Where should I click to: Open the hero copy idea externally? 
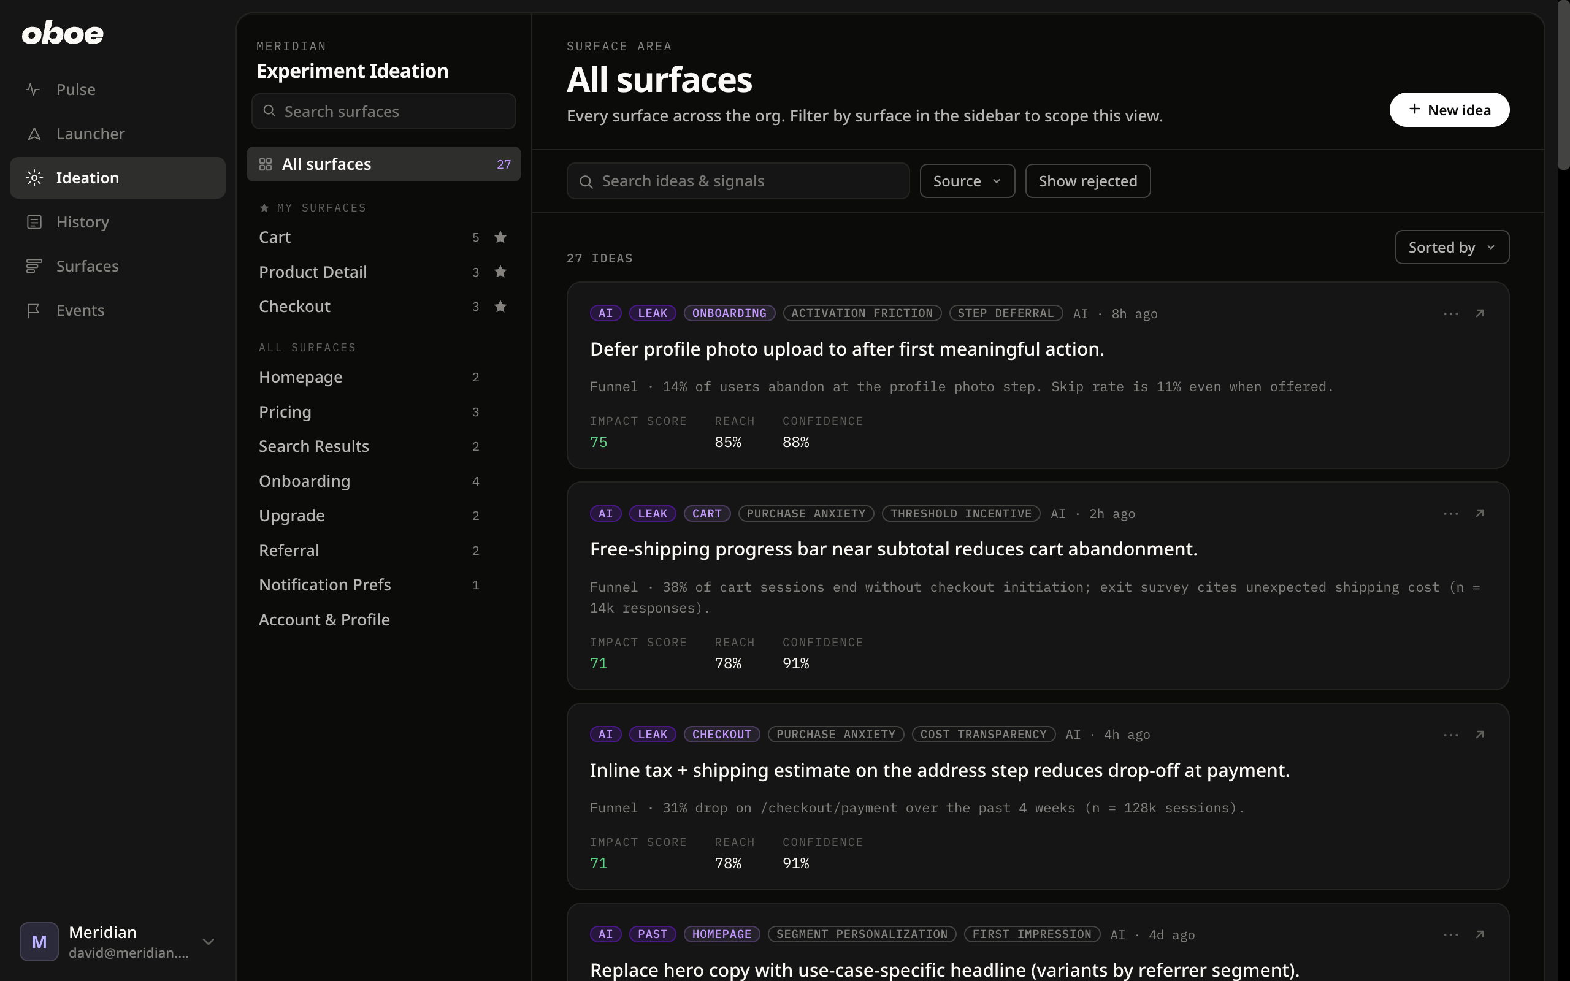point(1480,935)
